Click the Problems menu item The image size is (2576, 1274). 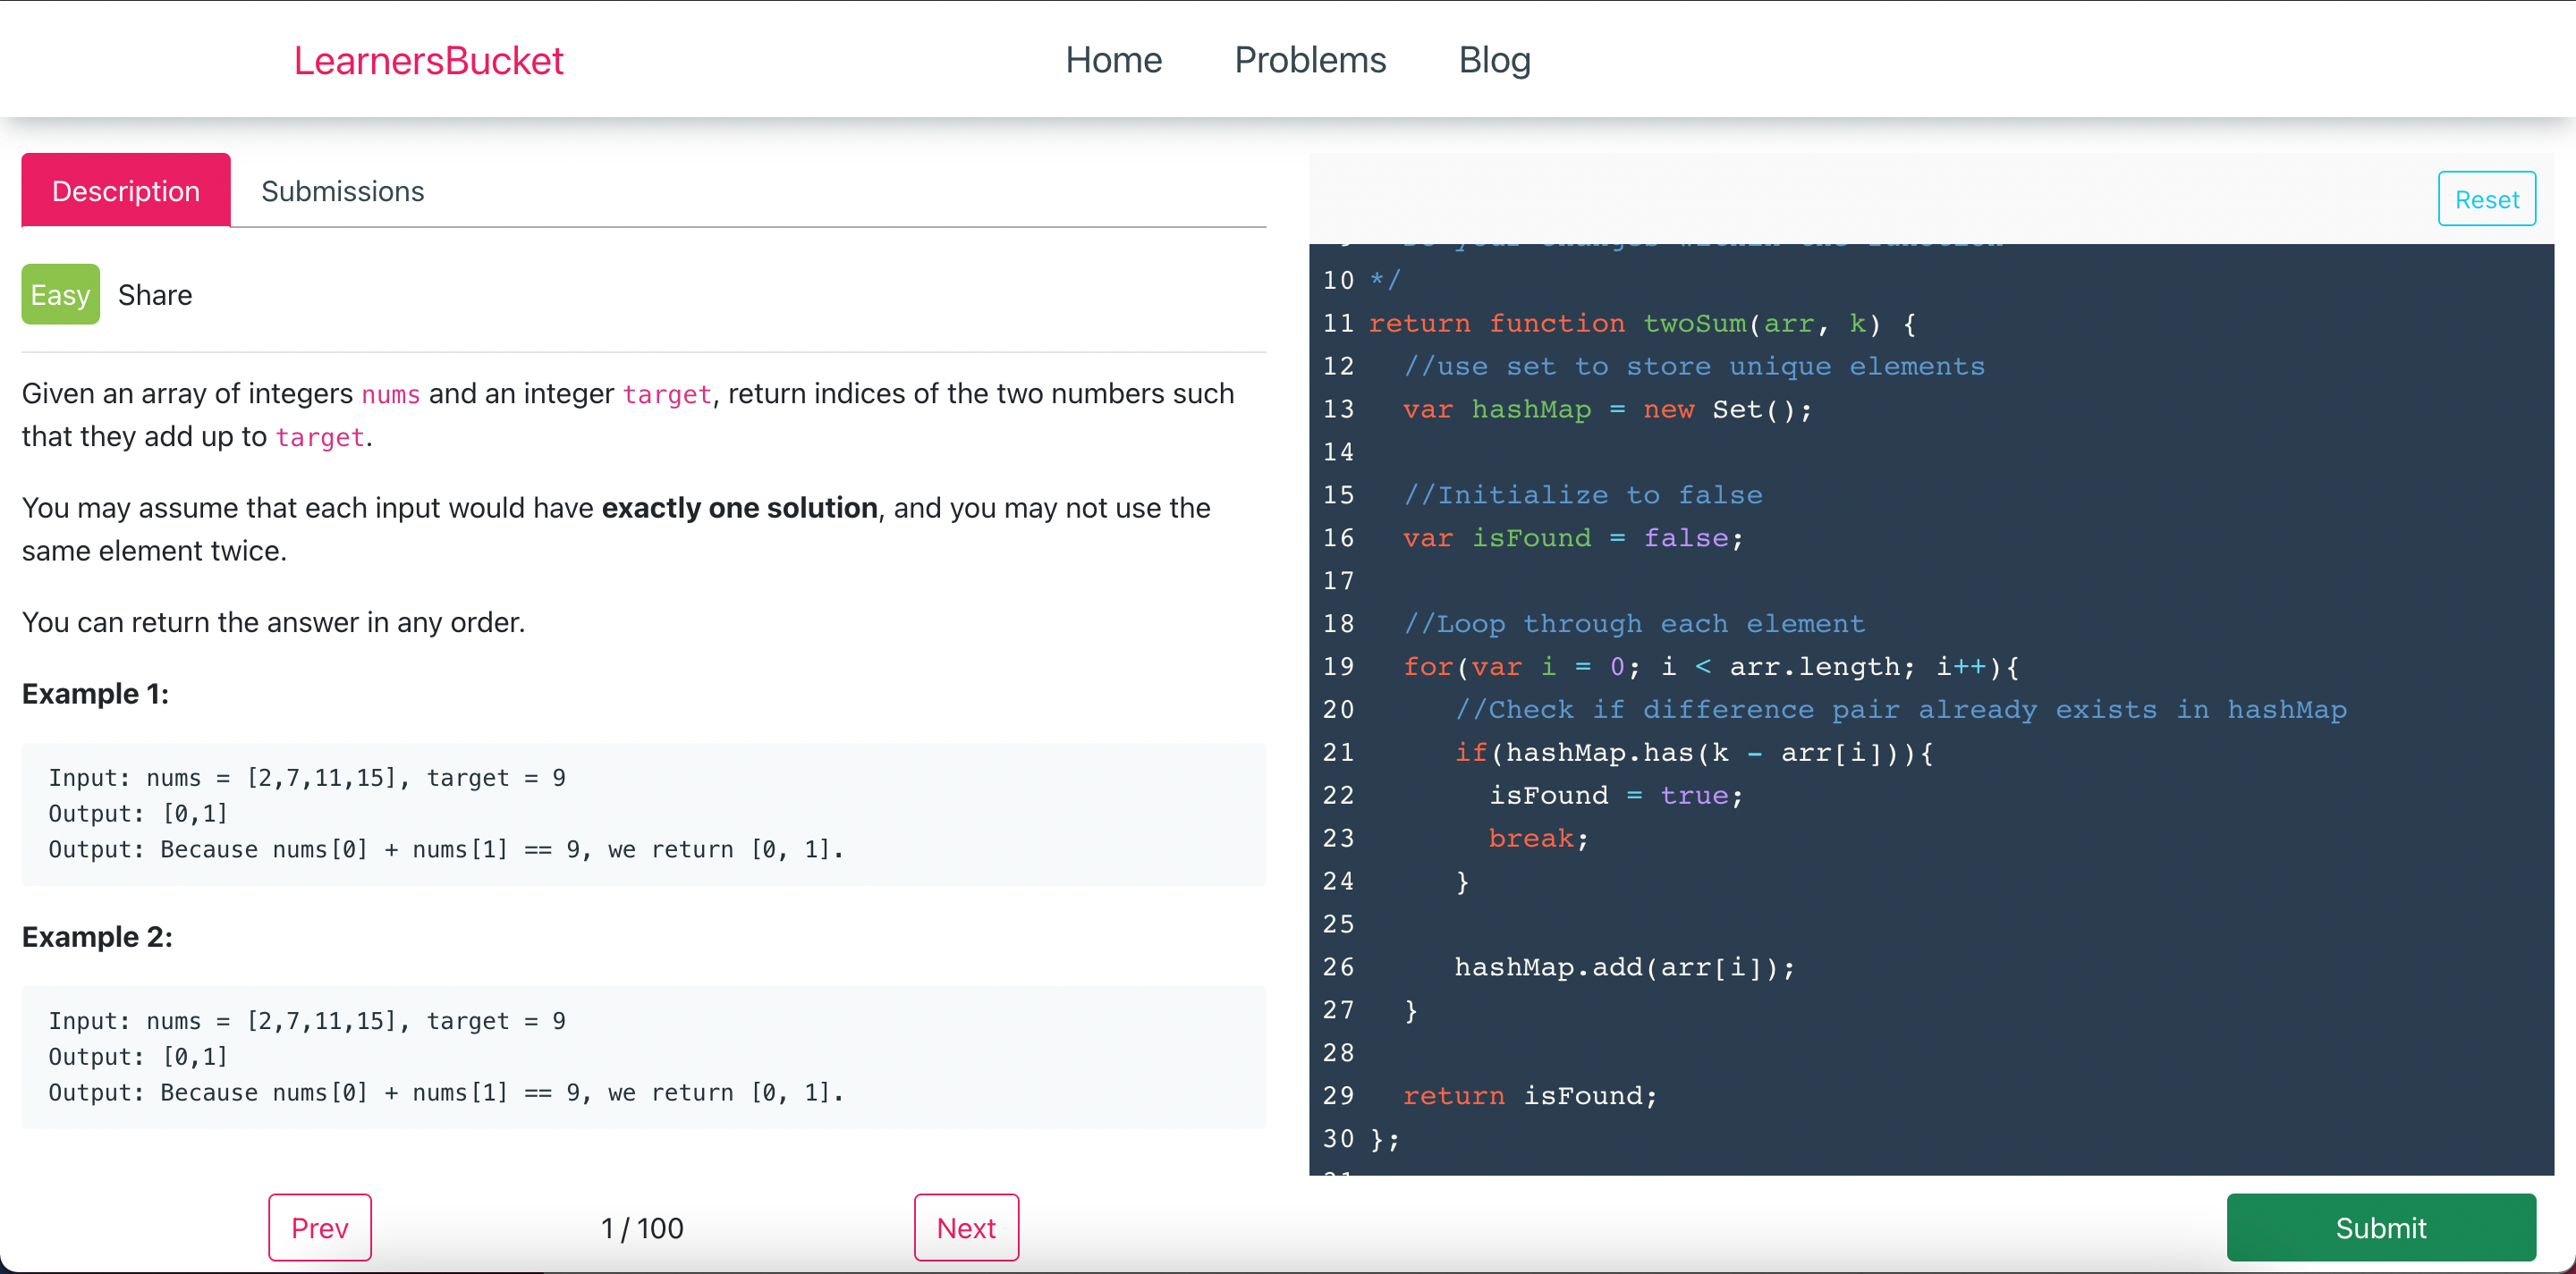(1310, 60)
